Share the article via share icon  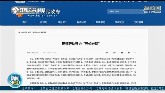coord(135,52)
